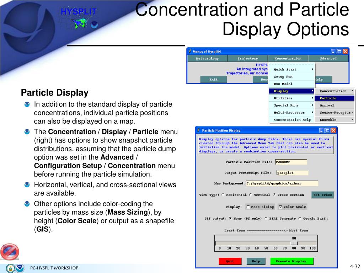Choose Quick Start menu entry
Viewport: 364px width, 273px height.
click(291, 69)
